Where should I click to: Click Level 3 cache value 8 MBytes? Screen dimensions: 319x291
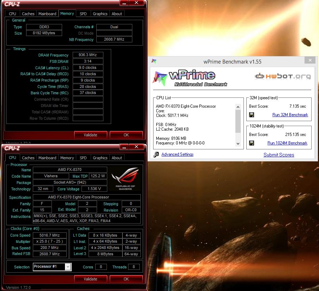[x=106, y=254]
